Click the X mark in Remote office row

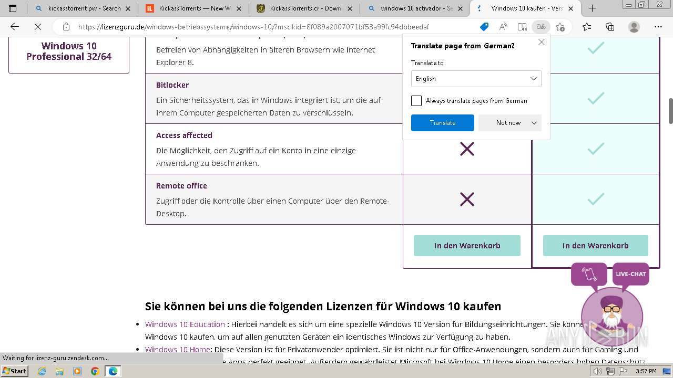point(467,199)
